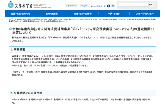Open 科学技術関係人材の育成・確保 breadcrumb

(x=40, y=19)
